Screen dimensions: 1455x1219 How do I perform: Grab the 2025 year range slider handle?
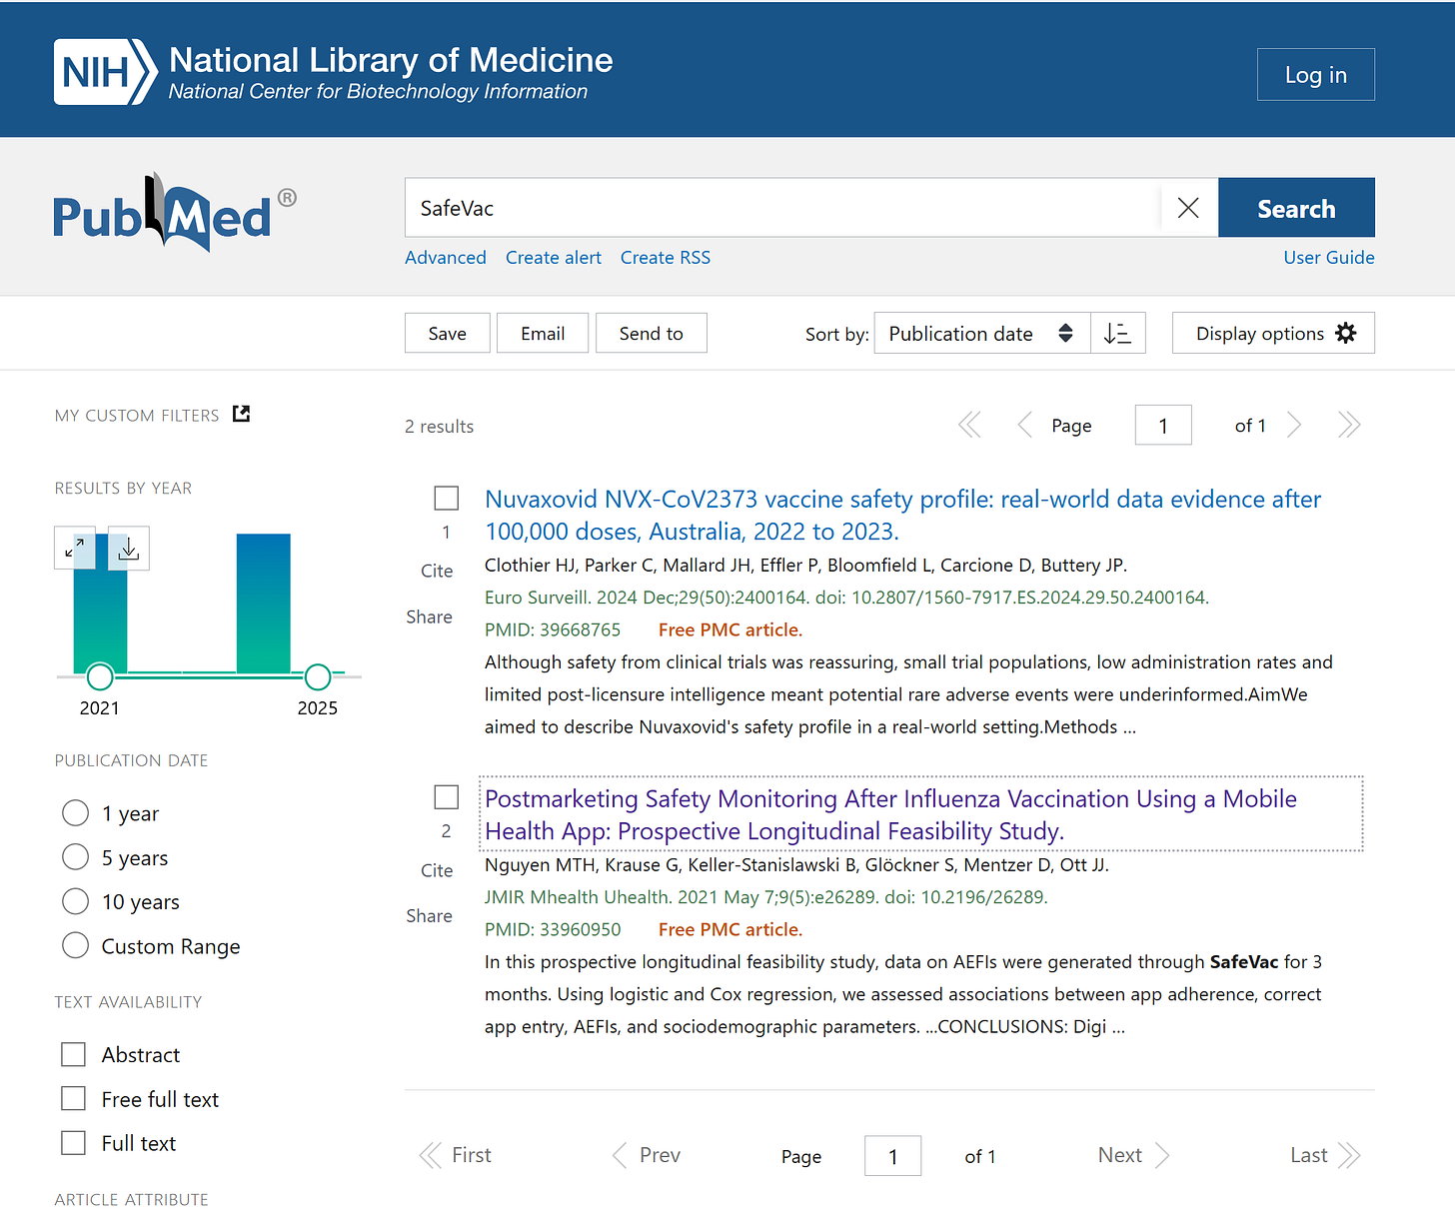coord(318,676)
